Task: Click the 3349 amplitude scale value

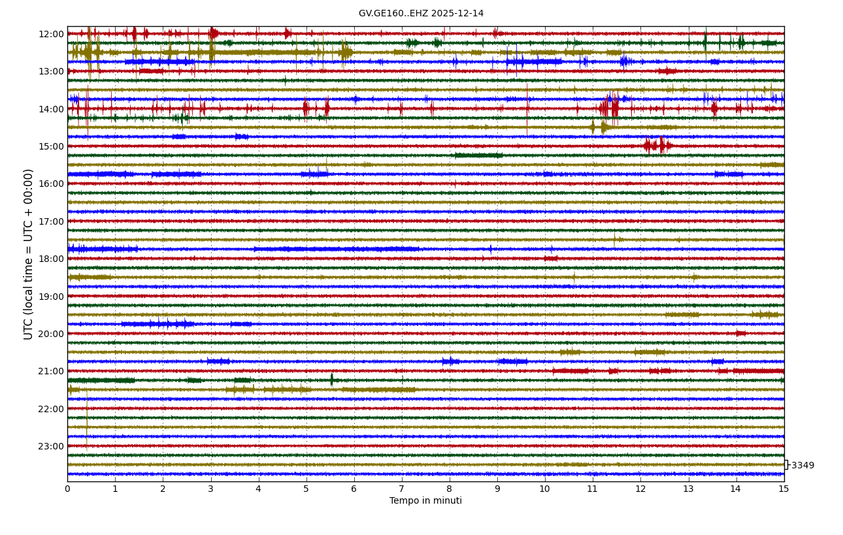Action: [802, 466]
